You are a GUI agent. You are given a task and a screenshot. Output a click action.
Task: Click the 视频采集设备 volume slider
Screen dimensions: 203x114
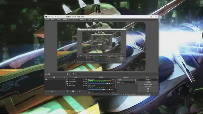[x=98, y=89]
